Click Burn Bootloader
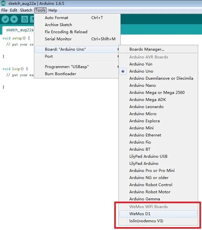This screenshot has width=202, height=230. [x=77, y=74]
